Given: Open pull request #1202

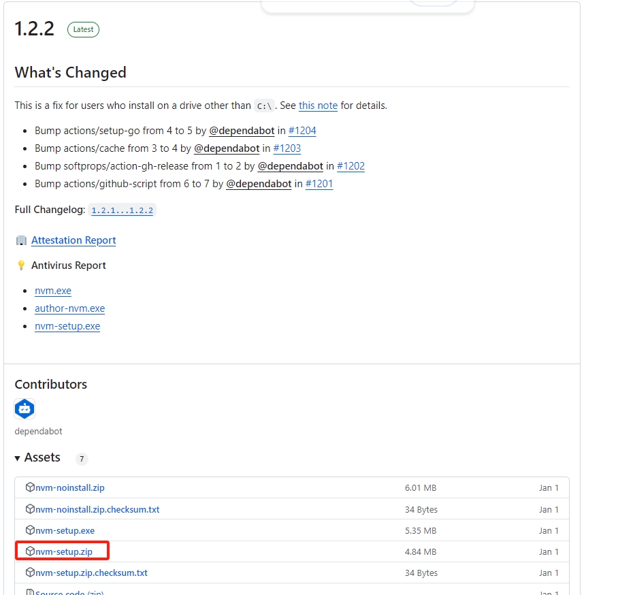Looking at the screenshot, I should coord(351,166).
